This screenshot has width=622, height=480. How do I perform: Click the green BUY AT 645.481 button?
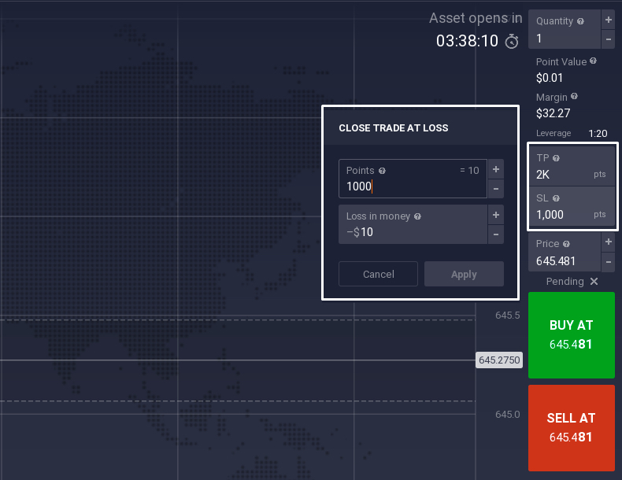(571, 335)
